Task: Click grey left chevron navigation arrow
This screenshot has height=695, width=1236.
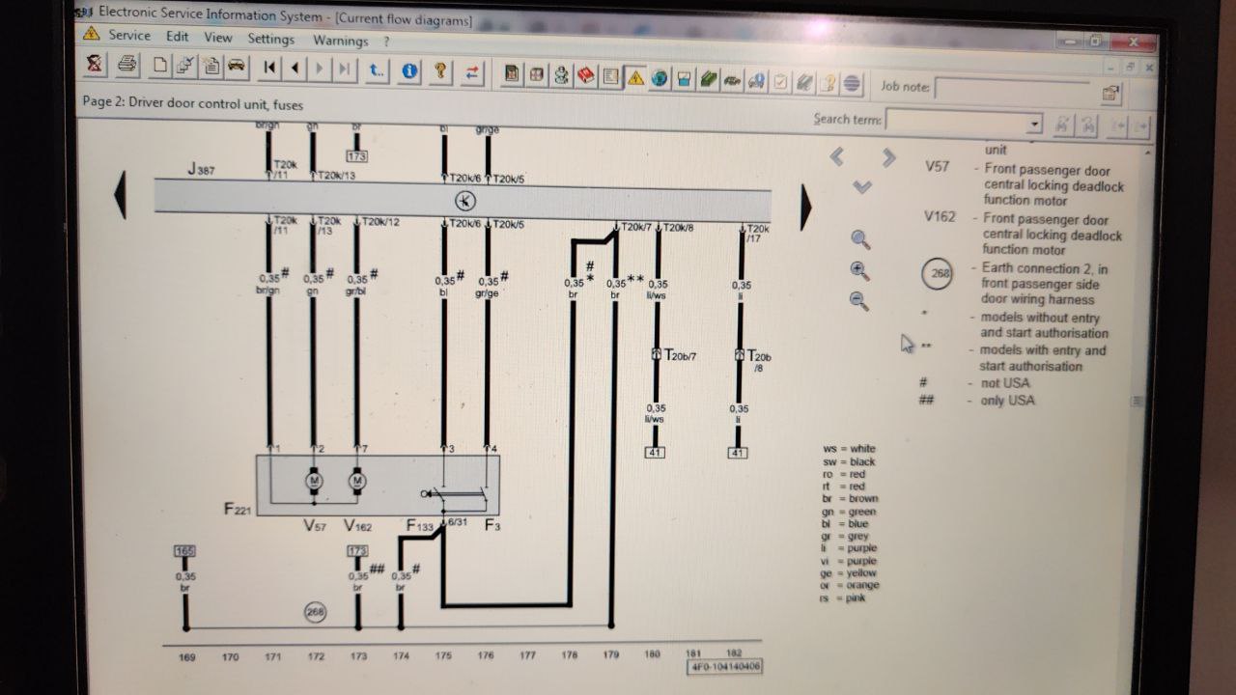Action: [x=837, y=156]
